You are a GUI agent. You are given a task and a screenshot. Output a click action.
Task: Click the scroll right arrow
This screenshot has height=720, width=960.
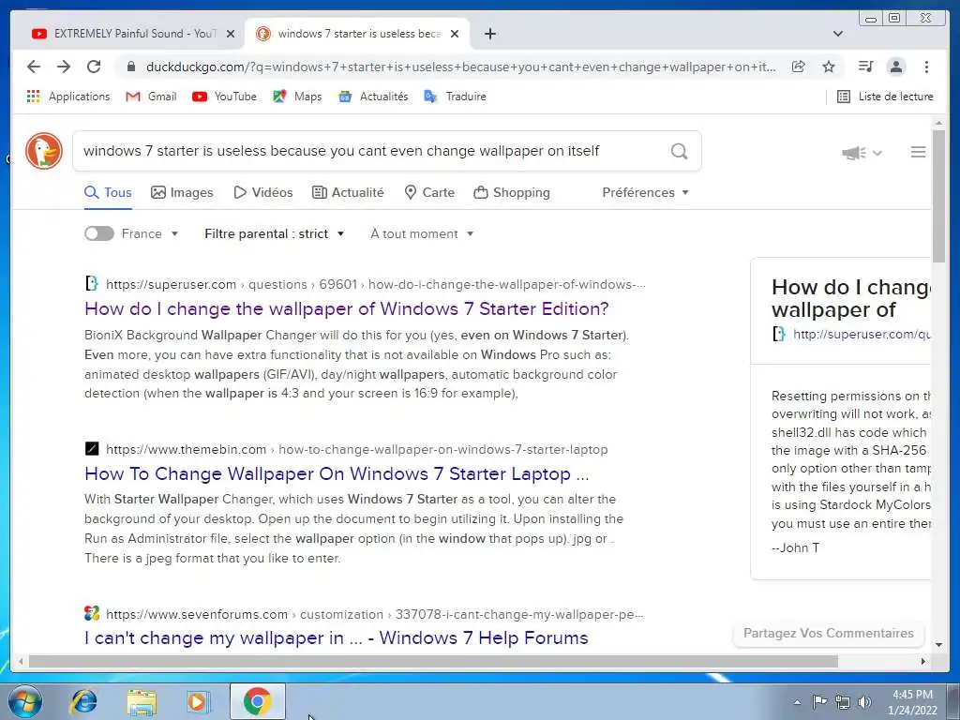(x=923, y=661)
